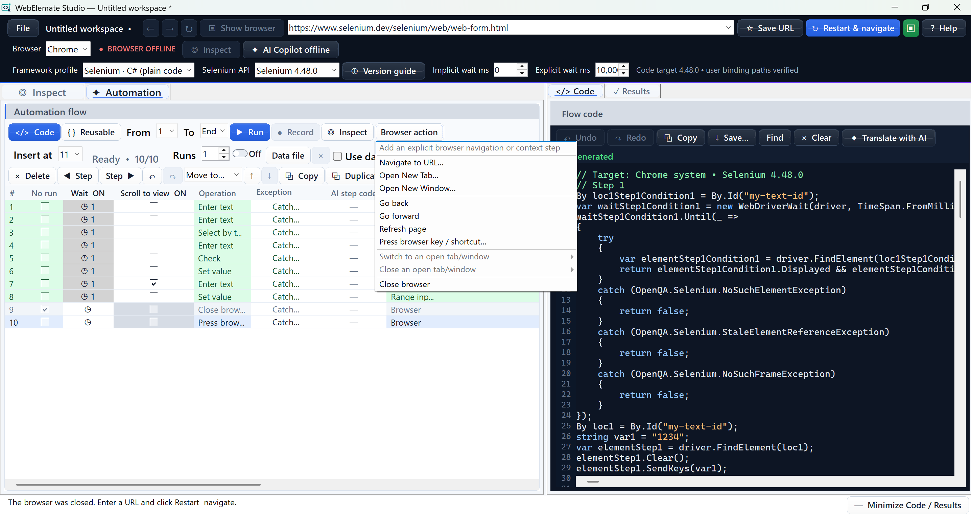Click the redo icon in the step toolbar
971x514 pixels.
coord(172,176)
